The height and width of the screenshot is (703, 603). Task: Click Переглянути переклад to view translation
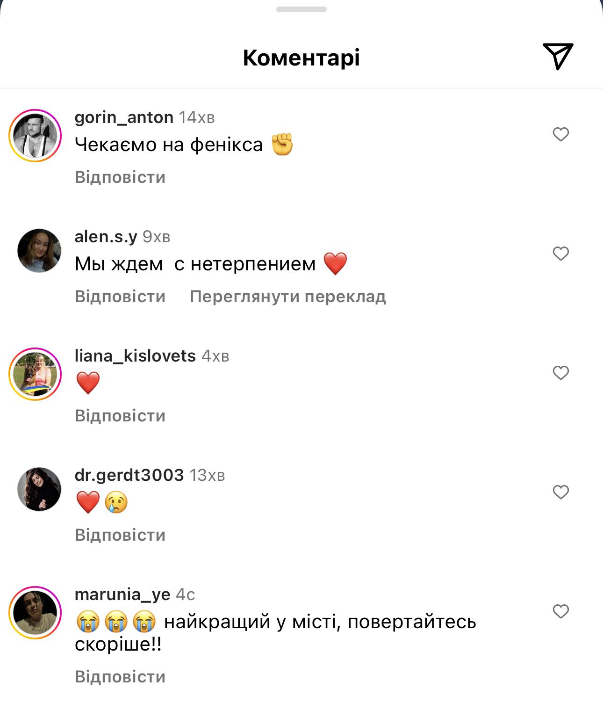[287, 297]
